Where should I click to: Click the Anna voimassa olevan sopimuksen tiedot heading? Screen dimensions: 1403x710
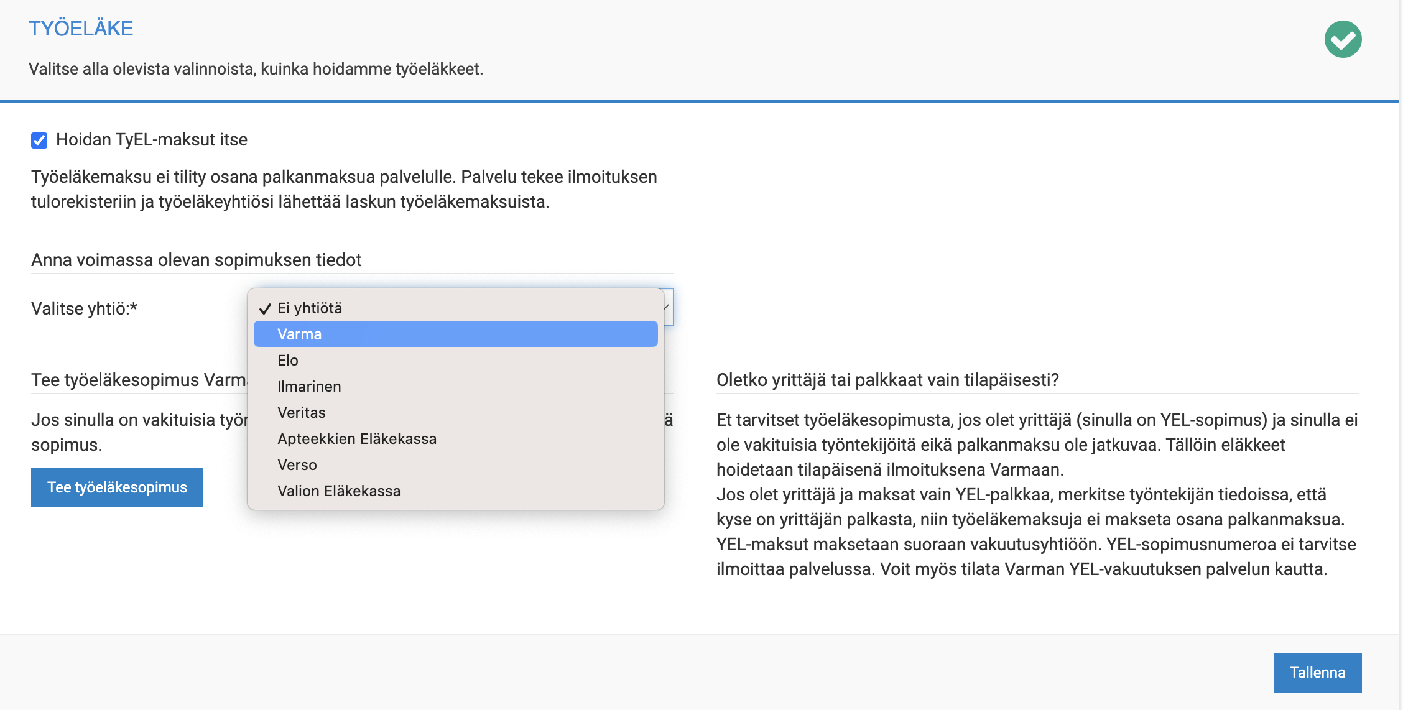(x=196, y=260)
